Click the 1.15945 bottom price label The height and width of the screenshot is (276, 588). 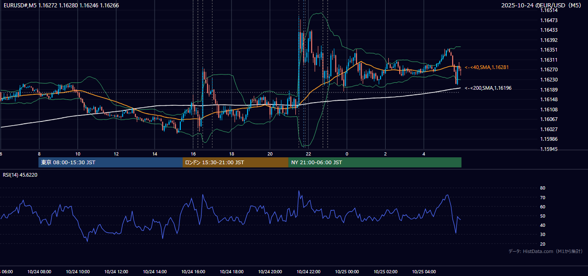(x=548, y=149)
